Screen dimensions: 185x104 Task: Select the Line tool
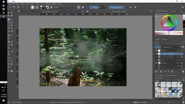click(x=12, y=19)
